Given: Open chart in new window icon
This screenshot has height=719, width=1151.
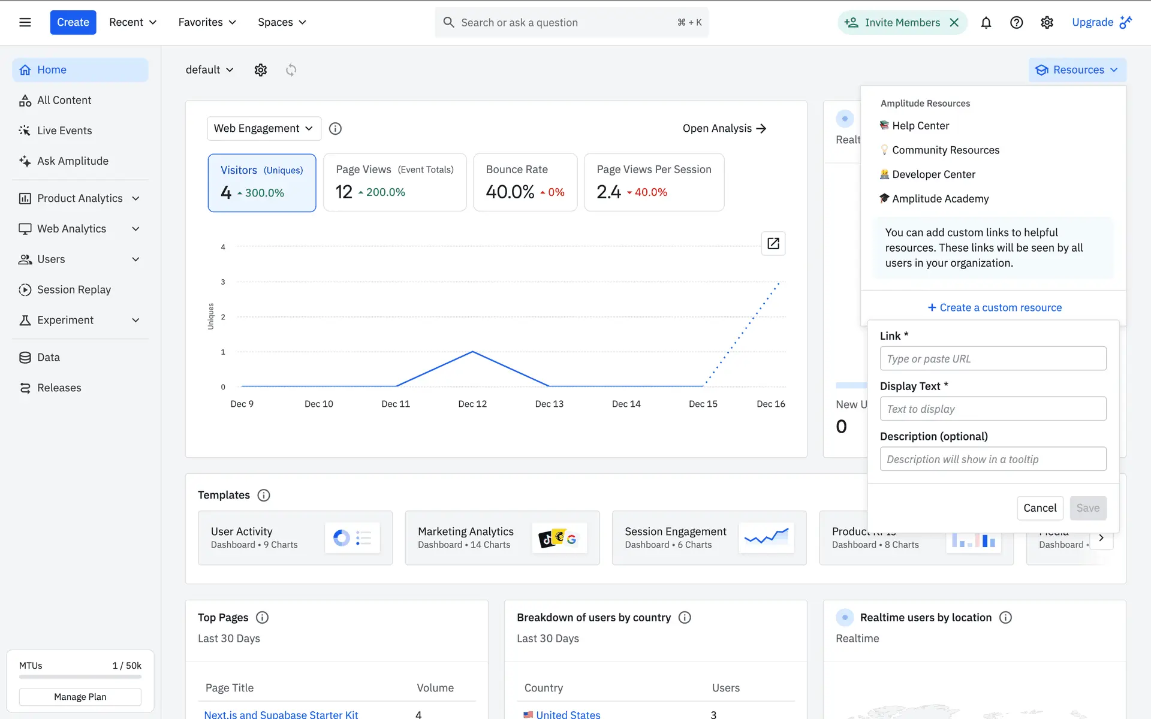Looking at the screenshot, I should tap(773, 243).
